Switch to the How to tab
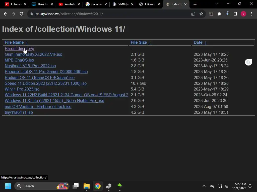257x192 pixels. (40, 4)
